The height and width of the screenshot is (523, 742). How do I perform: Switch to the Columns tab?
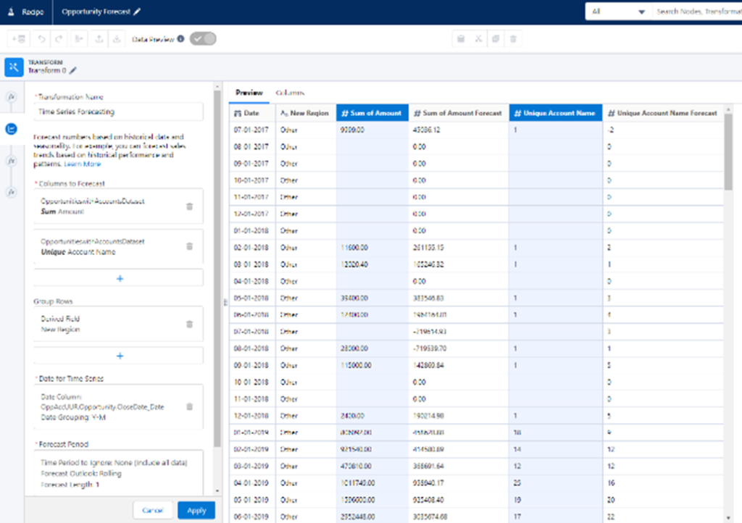coord(289,93)
